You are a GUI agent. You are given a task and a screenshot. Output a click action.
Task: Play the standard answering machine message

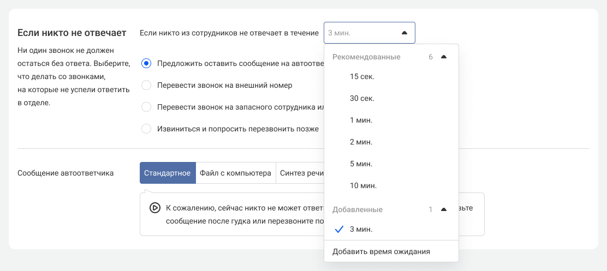coord(154,208)
